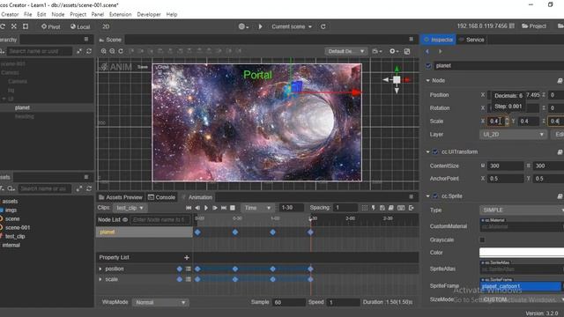Switch to the Service tab

(x=471, y=40)
